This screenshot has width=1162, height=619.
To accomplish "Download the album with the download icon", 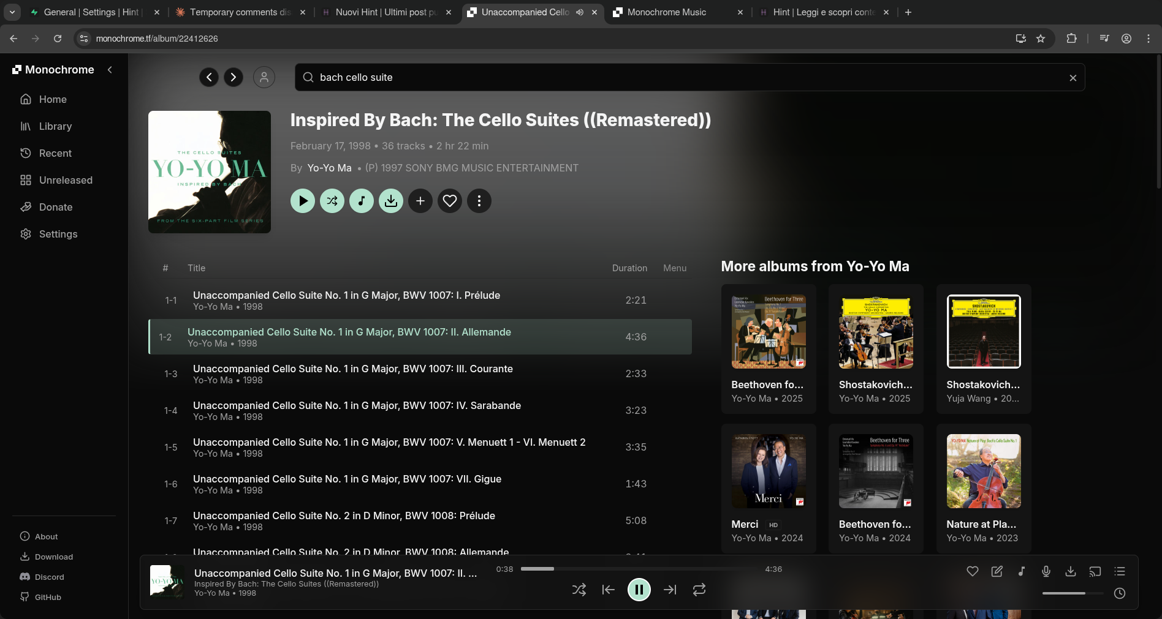I will (391, 201).
